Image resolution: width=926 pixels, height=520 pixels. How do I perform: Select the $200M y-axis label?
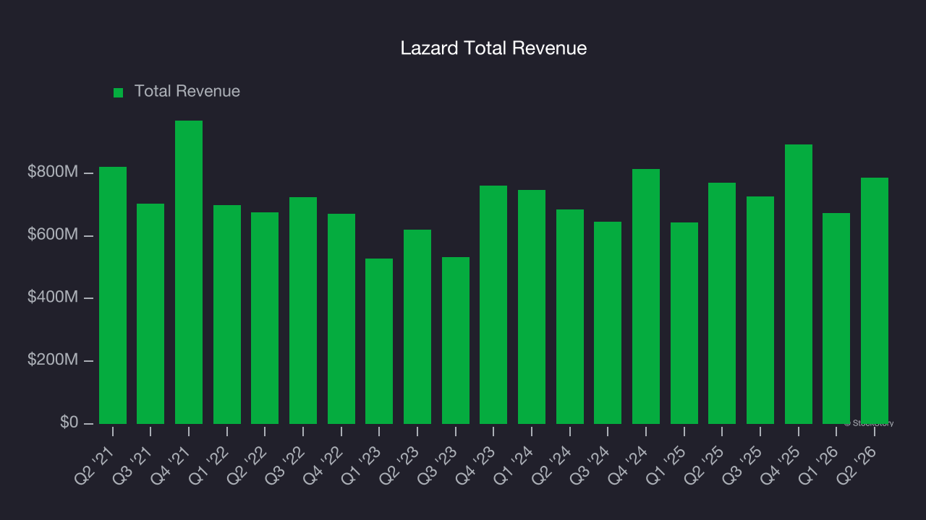[x=53, y=360]
